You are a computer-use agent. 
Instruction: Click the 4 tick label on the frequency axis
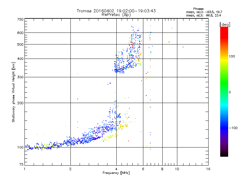click(116, 169)
